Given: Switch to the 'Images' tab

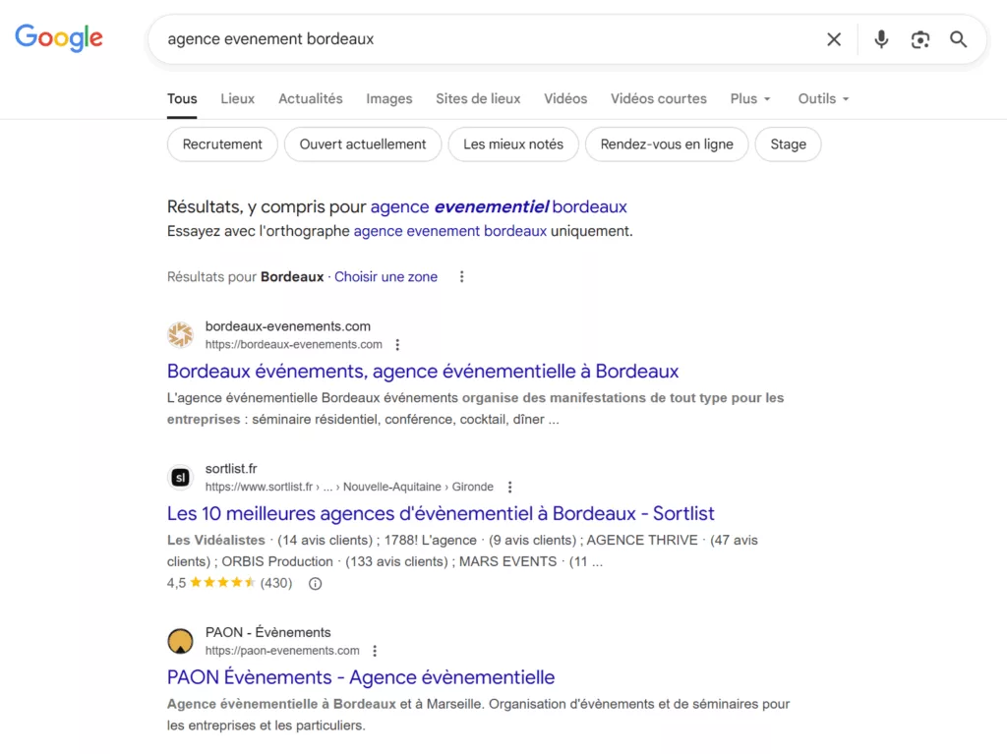Looking at the screenshot, I should click(389, 98).
